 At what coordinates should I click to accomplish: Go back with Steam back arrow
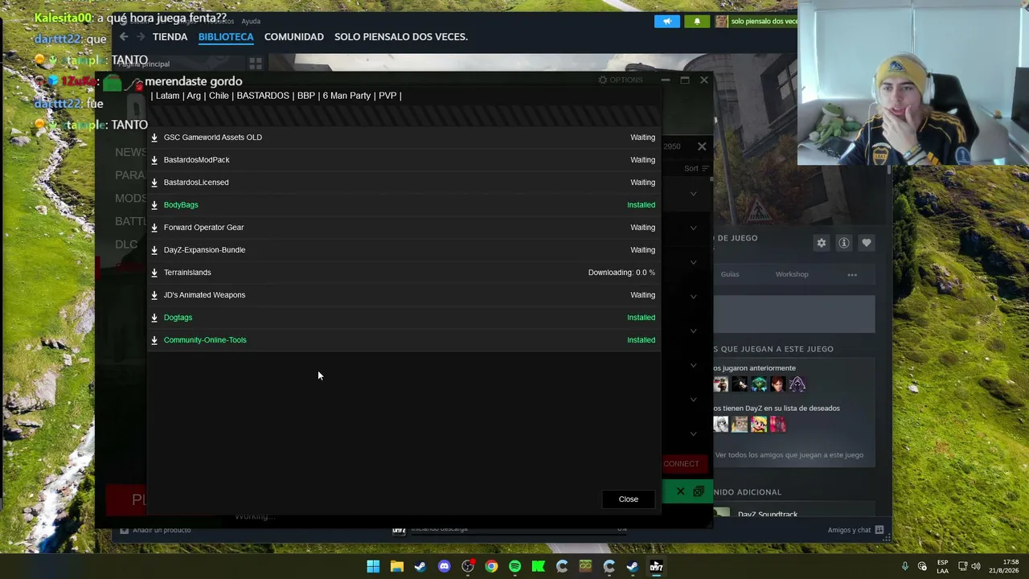[x=124, y=37]
